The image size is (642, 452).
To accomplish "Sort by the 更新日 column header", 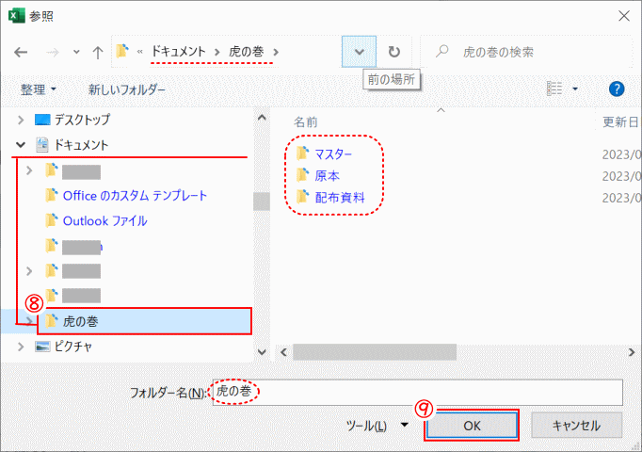I will (620, 122).
